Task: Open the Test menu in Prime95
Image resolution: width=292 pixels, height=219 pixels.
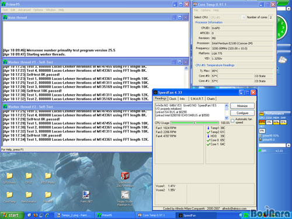Action: [5, 10]
